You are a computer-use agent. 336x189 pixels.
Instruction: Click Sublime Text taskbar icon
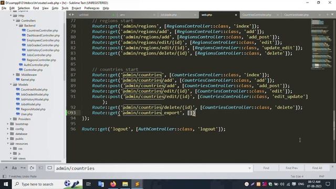click(x=137, y=184)
